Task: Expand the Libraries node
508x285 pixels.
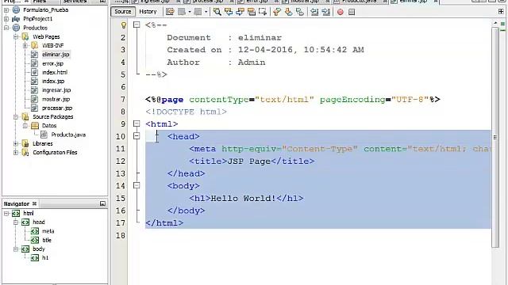Action: [x=16, y=143]
